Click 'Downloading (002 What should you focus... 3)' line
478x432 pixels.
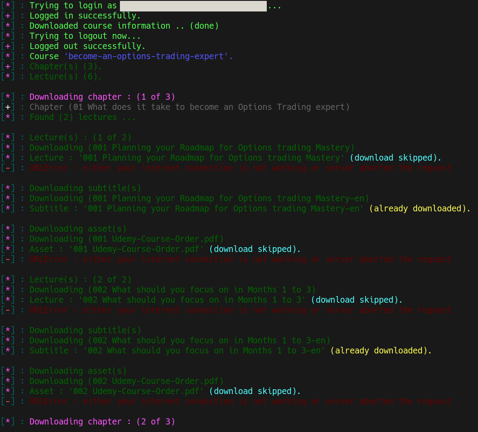point(172,289)
